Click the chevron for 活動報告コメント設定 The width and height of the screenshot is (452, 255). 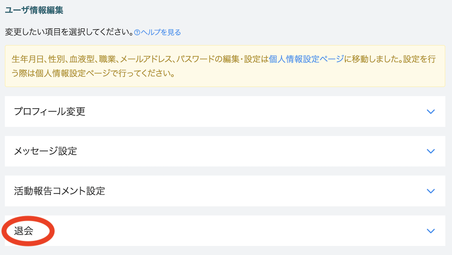pyautogui.click(x=431, y=191)
